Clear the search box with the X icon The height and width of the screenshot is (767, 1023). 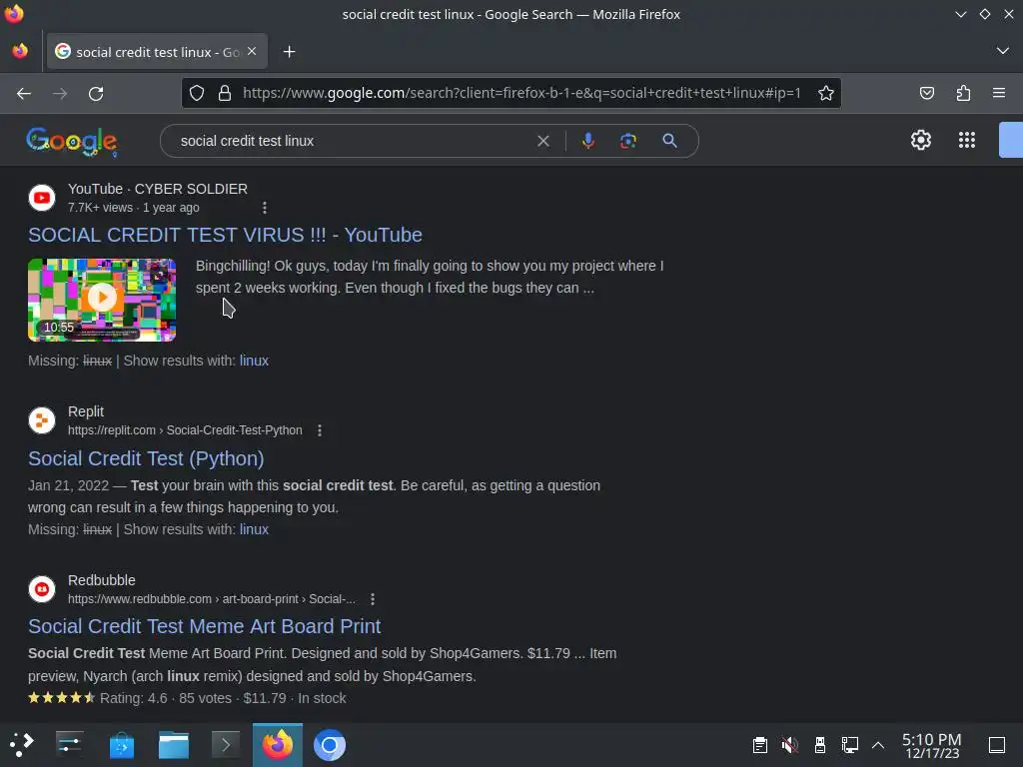click(542, 141)
